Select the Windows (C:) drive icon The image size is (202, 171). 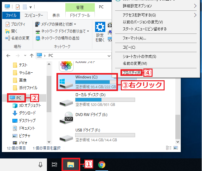[66, 83]
